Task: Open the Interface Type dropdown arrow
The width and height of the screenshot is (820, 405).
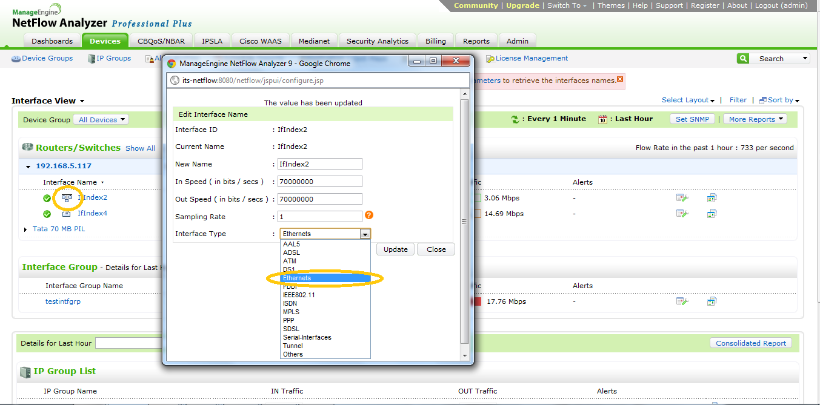Action: point(365,234)
